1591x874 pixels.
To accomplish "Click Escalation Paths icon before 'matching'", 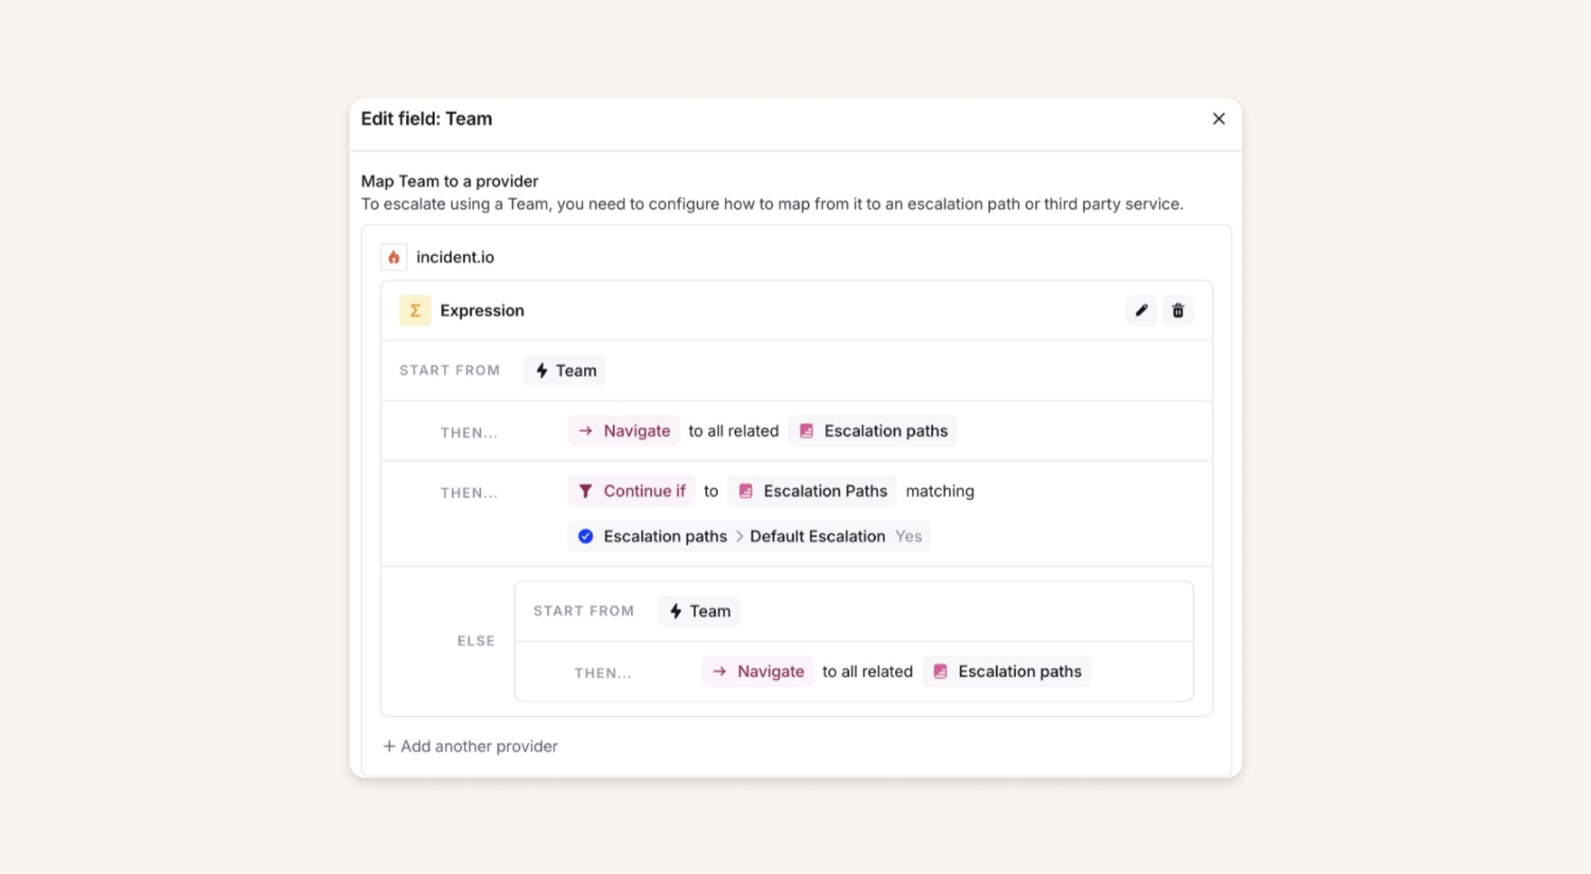I will [745, 491].
